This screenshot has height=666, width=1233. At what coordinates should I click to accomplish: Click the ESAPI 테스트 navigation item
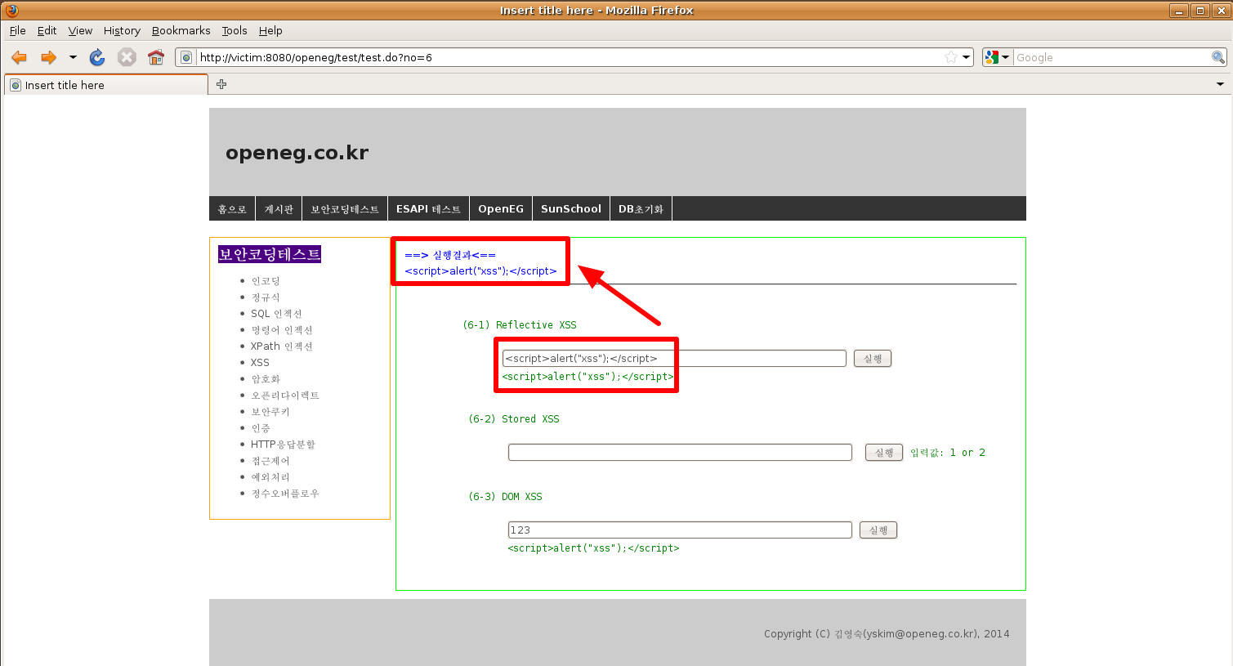click(x=428, y=208)
